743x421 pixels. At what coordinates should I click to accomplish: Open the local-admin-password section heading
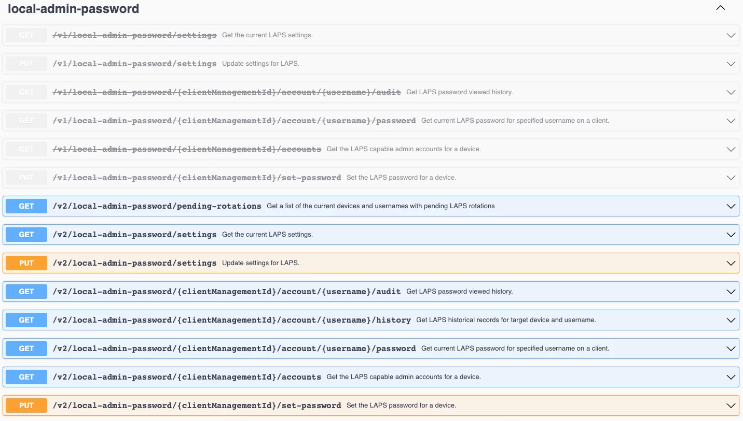[x=73, y=9]
